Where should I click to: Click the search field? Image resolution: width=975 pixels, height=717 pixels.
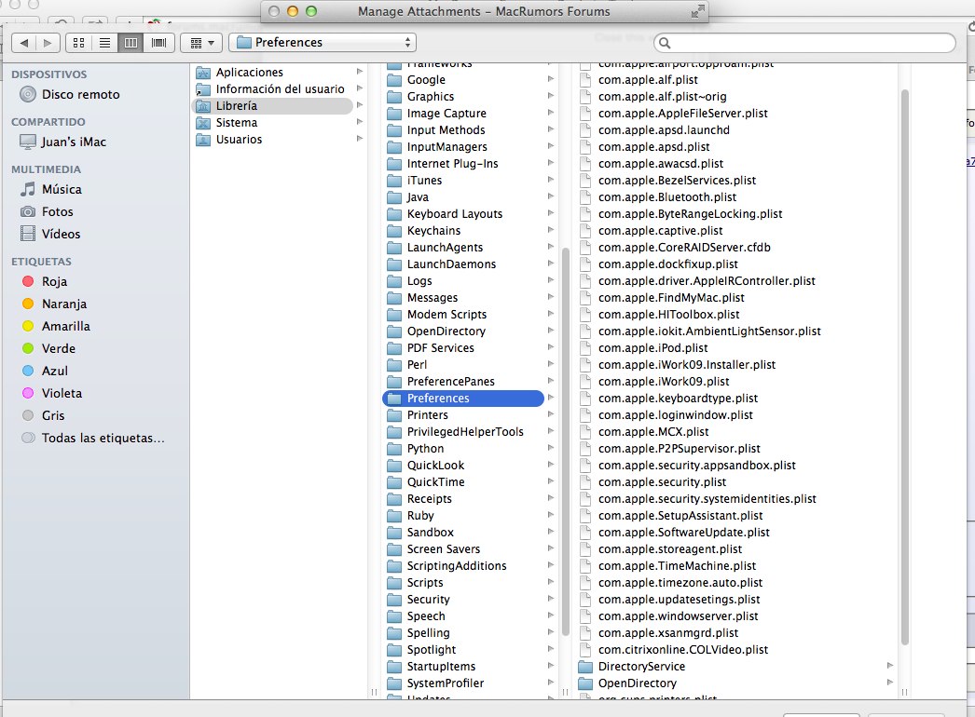[x=804, y=43]
